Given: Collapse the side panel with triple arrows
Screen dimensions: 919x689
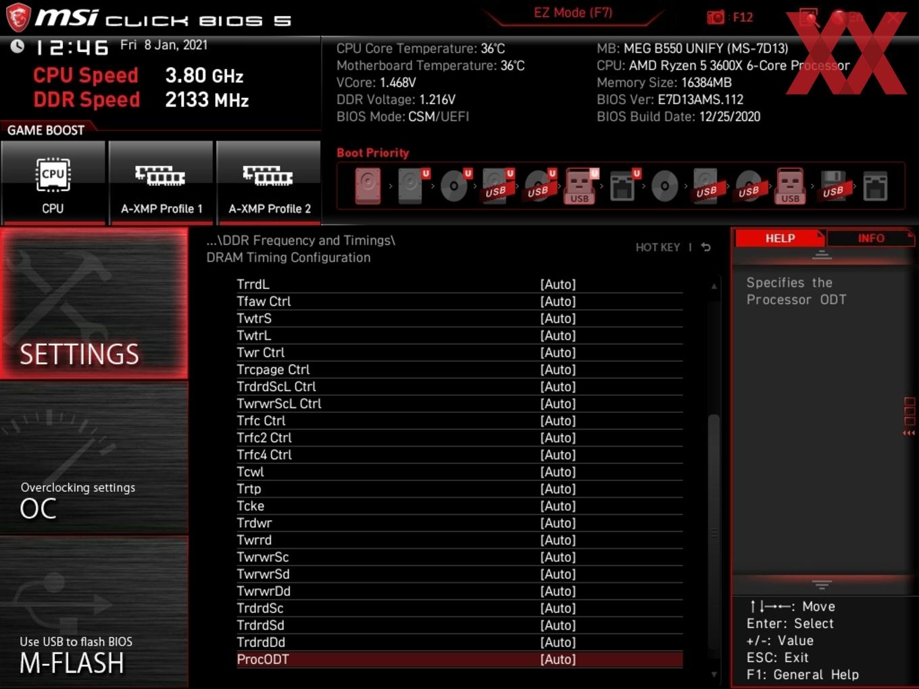Looking at the screenshot, I should coord(909,433).
